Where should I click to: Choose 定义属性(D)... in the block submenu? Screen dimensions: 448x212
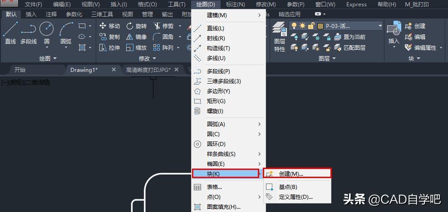(297, 197)
